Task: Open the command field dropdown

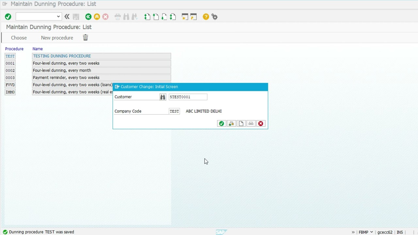Action: pyautogui.click(x=58, y=17)
